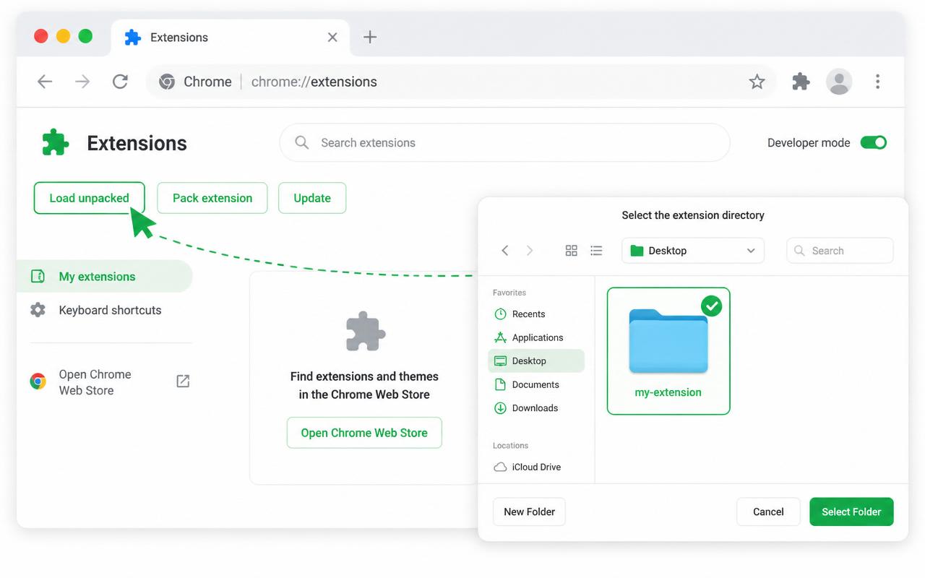Click the 'my-extension' folder name
Screen dimensions: 925x578
(668, 392)
